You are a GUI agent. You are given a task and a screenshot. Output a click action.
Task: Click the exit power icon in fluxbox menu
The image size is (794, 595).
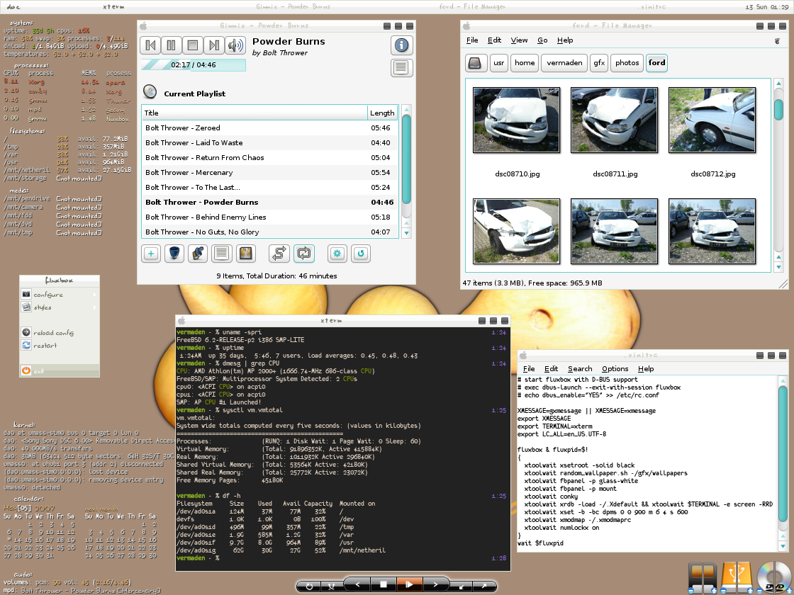coord(26,370)
